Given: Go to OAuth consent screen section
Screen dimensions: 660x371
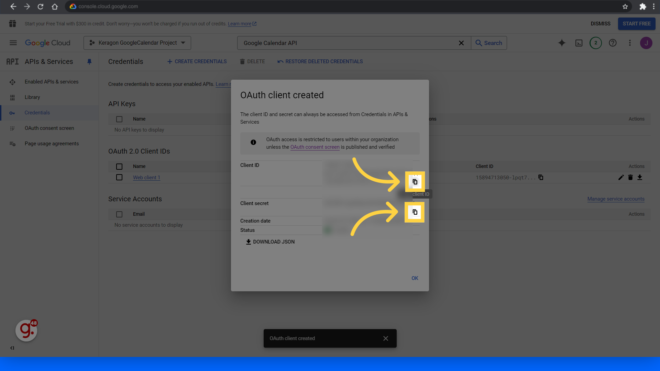Looking at the screenshot, I should (49, 128).
